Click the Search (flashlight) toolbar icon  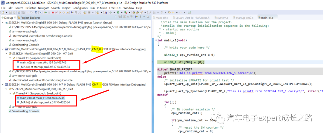tap(141, 12)
